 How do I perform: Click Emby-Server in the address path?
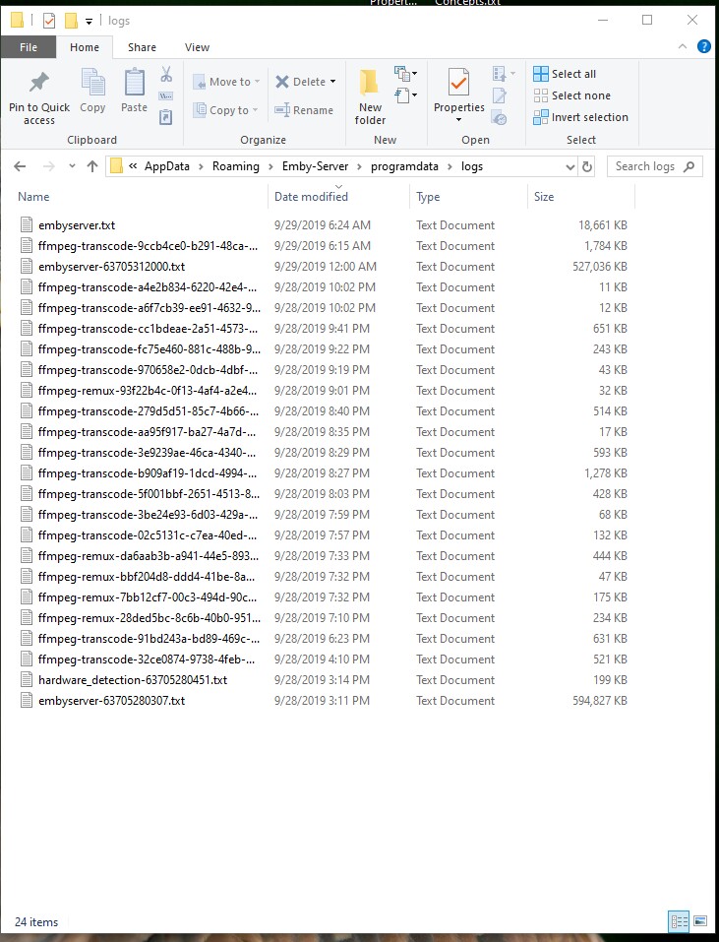315,166
